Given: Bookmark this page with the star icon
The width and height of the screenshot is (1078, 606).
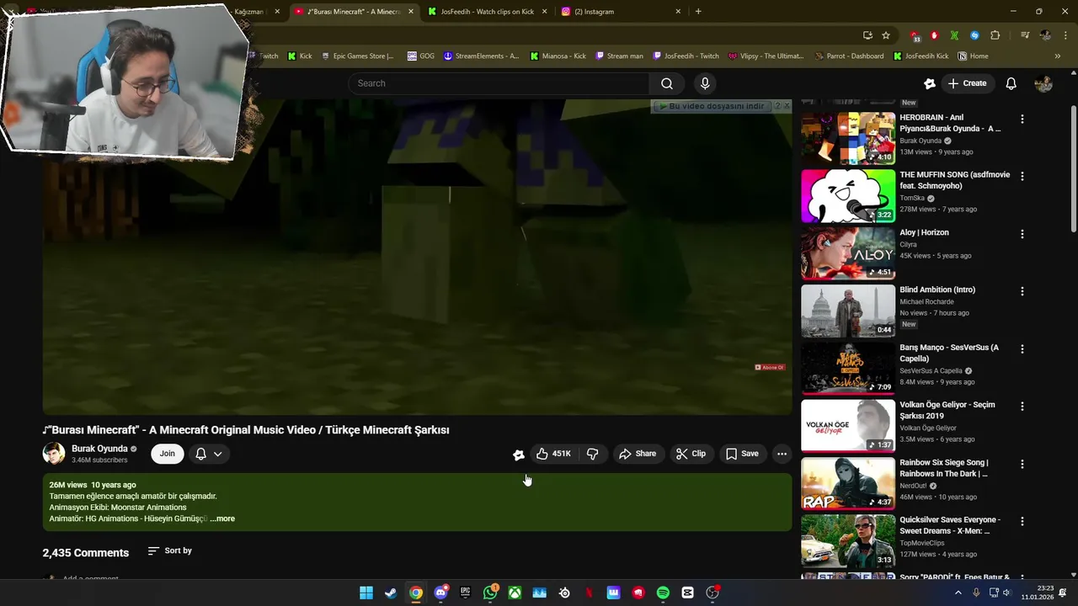Looking at the screenshot, I should coord(886,35).
